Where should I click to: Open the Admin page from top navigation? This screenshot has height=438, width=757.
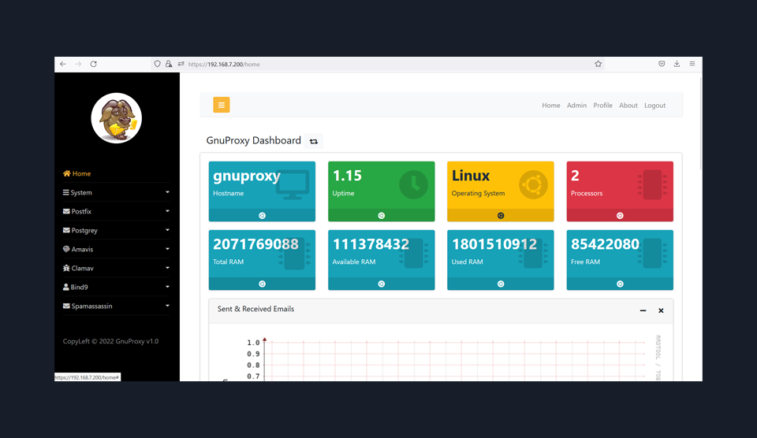(576, 106)
